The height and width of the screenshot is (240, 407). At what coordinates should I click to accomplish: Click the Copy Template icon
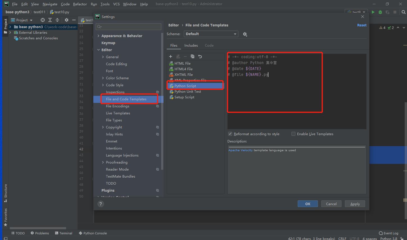coord(193,56)
